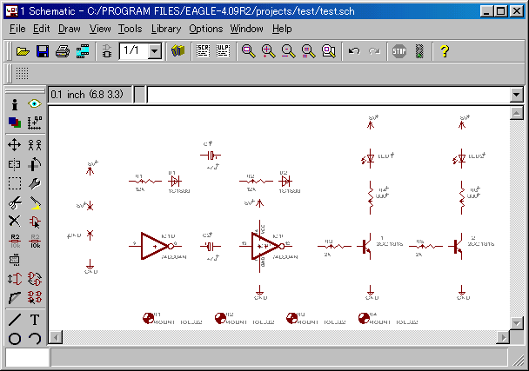The width and height of the screenshot is (529, 371).
Task: Open the Window menu
Action: coord(246,29)
